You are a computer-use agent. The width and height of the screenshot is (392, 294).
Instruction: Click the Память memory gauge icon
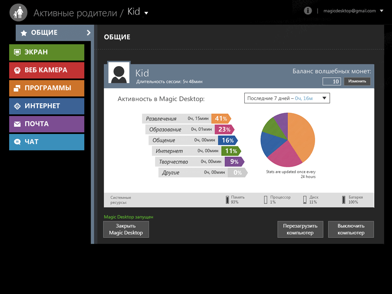click(227, 200)
